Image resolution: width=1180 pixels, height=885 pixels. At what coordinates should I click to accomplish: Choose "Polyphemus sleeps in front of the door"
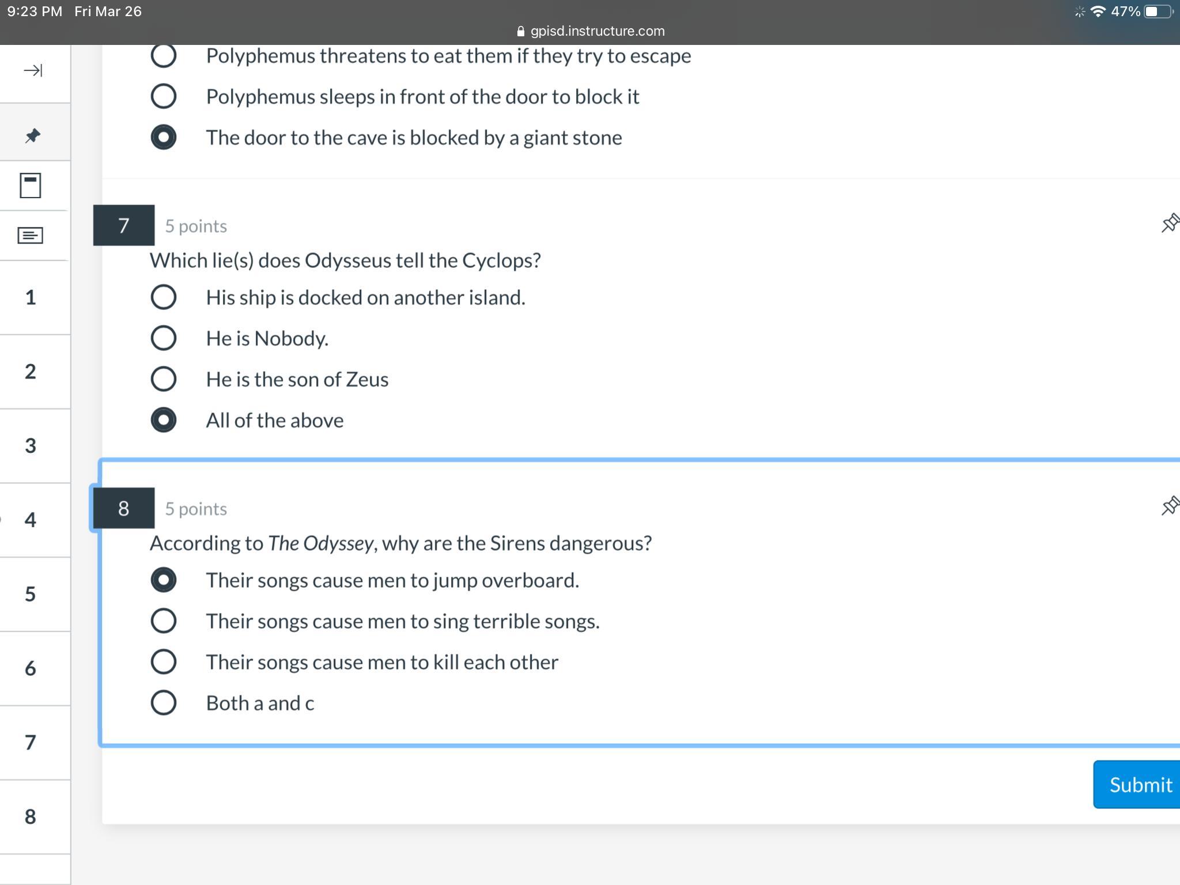[x=164, y=96]
